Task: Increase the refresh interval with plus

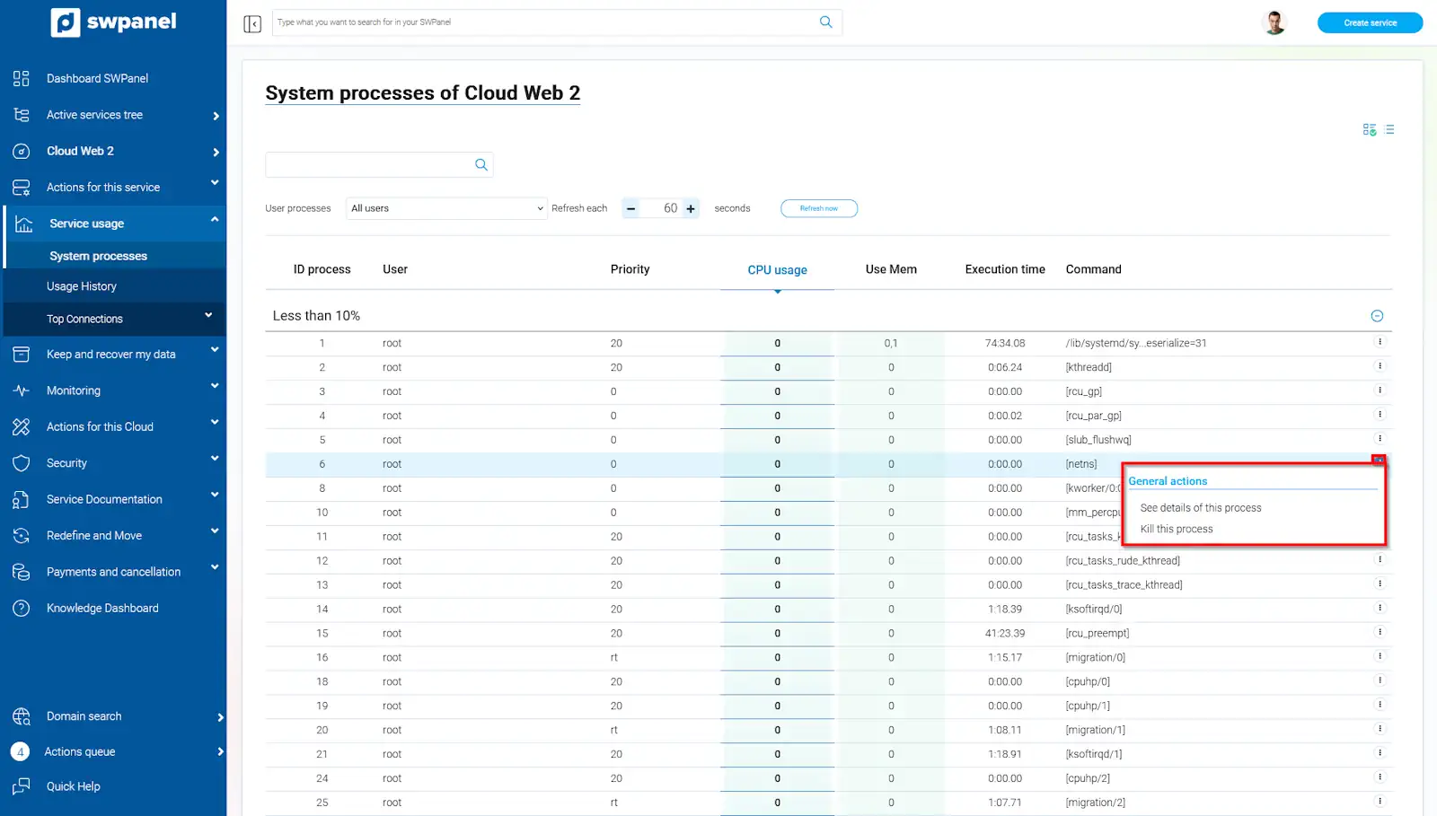Action: click(691, 208)
